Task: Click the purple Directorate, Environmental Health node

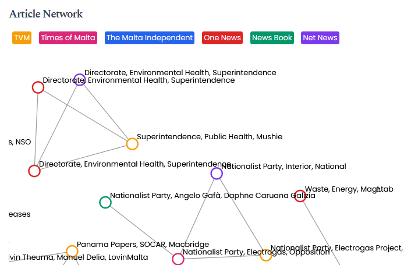Action: click(80, 80)
